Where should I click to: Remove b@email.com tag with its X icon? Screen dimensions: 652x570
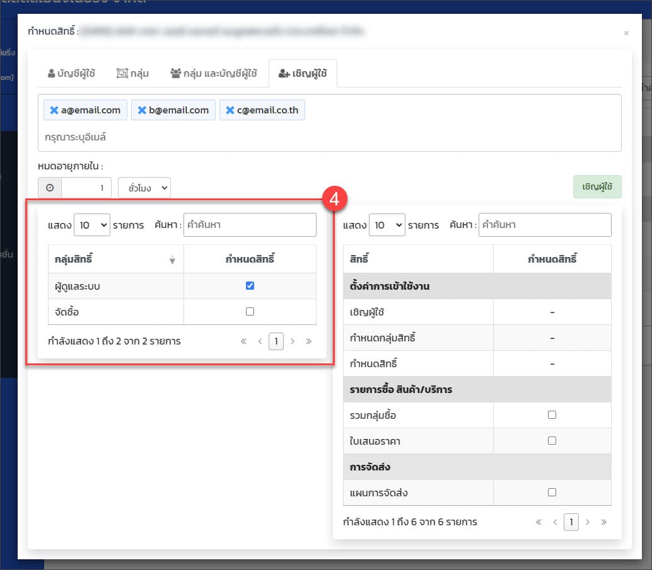(142, 110)
